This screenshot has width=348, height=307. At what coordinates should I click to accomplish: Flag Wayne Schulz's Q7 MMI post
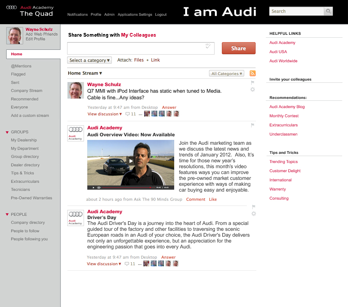253,83
